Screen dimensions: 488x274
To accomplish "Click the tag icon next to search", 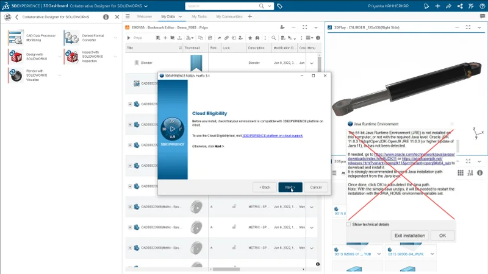I will click(279, 6).
